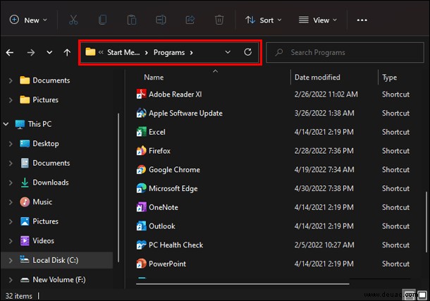Open address bar history dropdown
The height and width of the screenshot is (301, 430).
228,52
